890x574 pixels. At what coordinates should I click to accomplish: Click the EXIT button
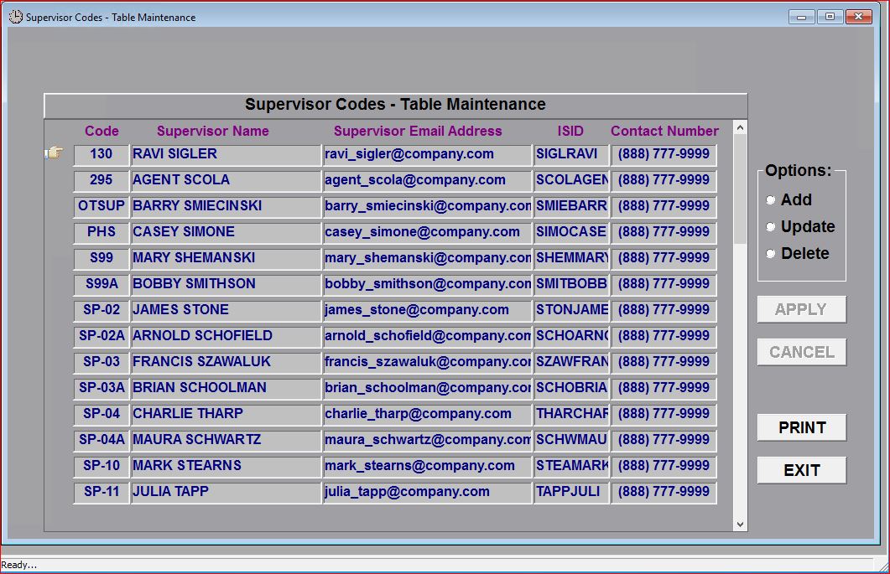point(801,470)
